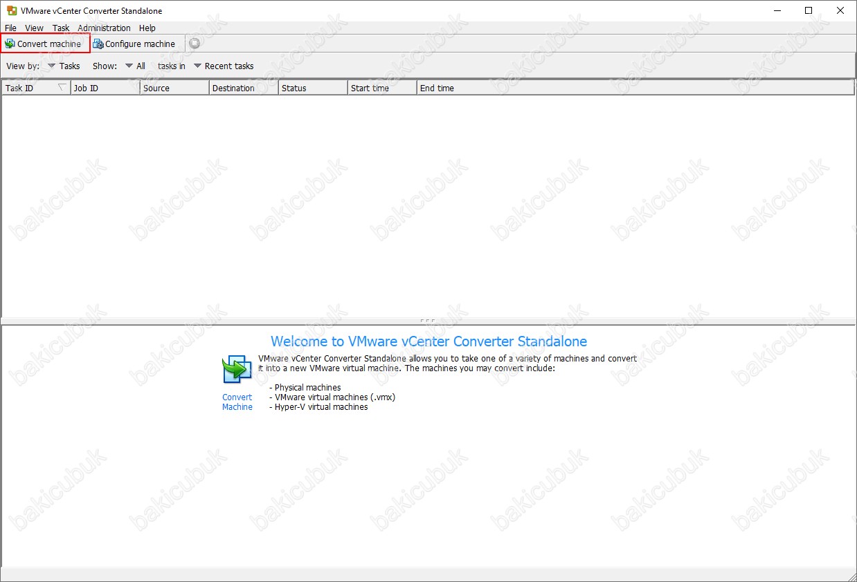Screen dimensions: 857x582
Task: Click the Convert machine toolbar button
Action: [46, 44]
